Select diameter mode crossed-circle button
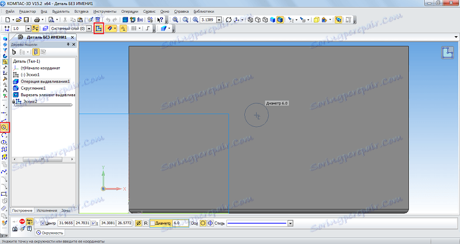The width and height of the screenshot is (460, 244). coord(139,223)
